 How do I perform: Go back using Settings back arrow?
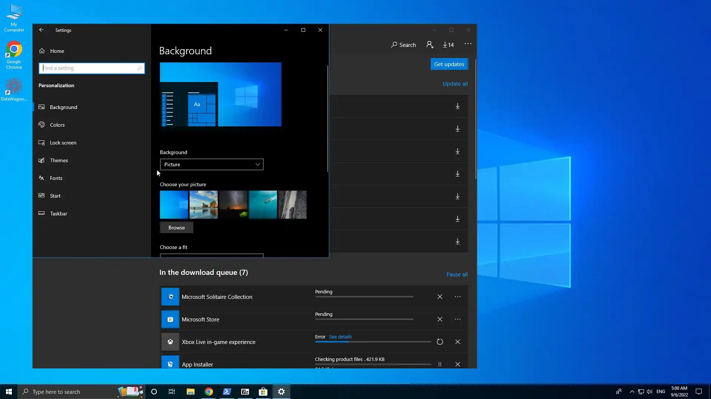click(41, 30)
